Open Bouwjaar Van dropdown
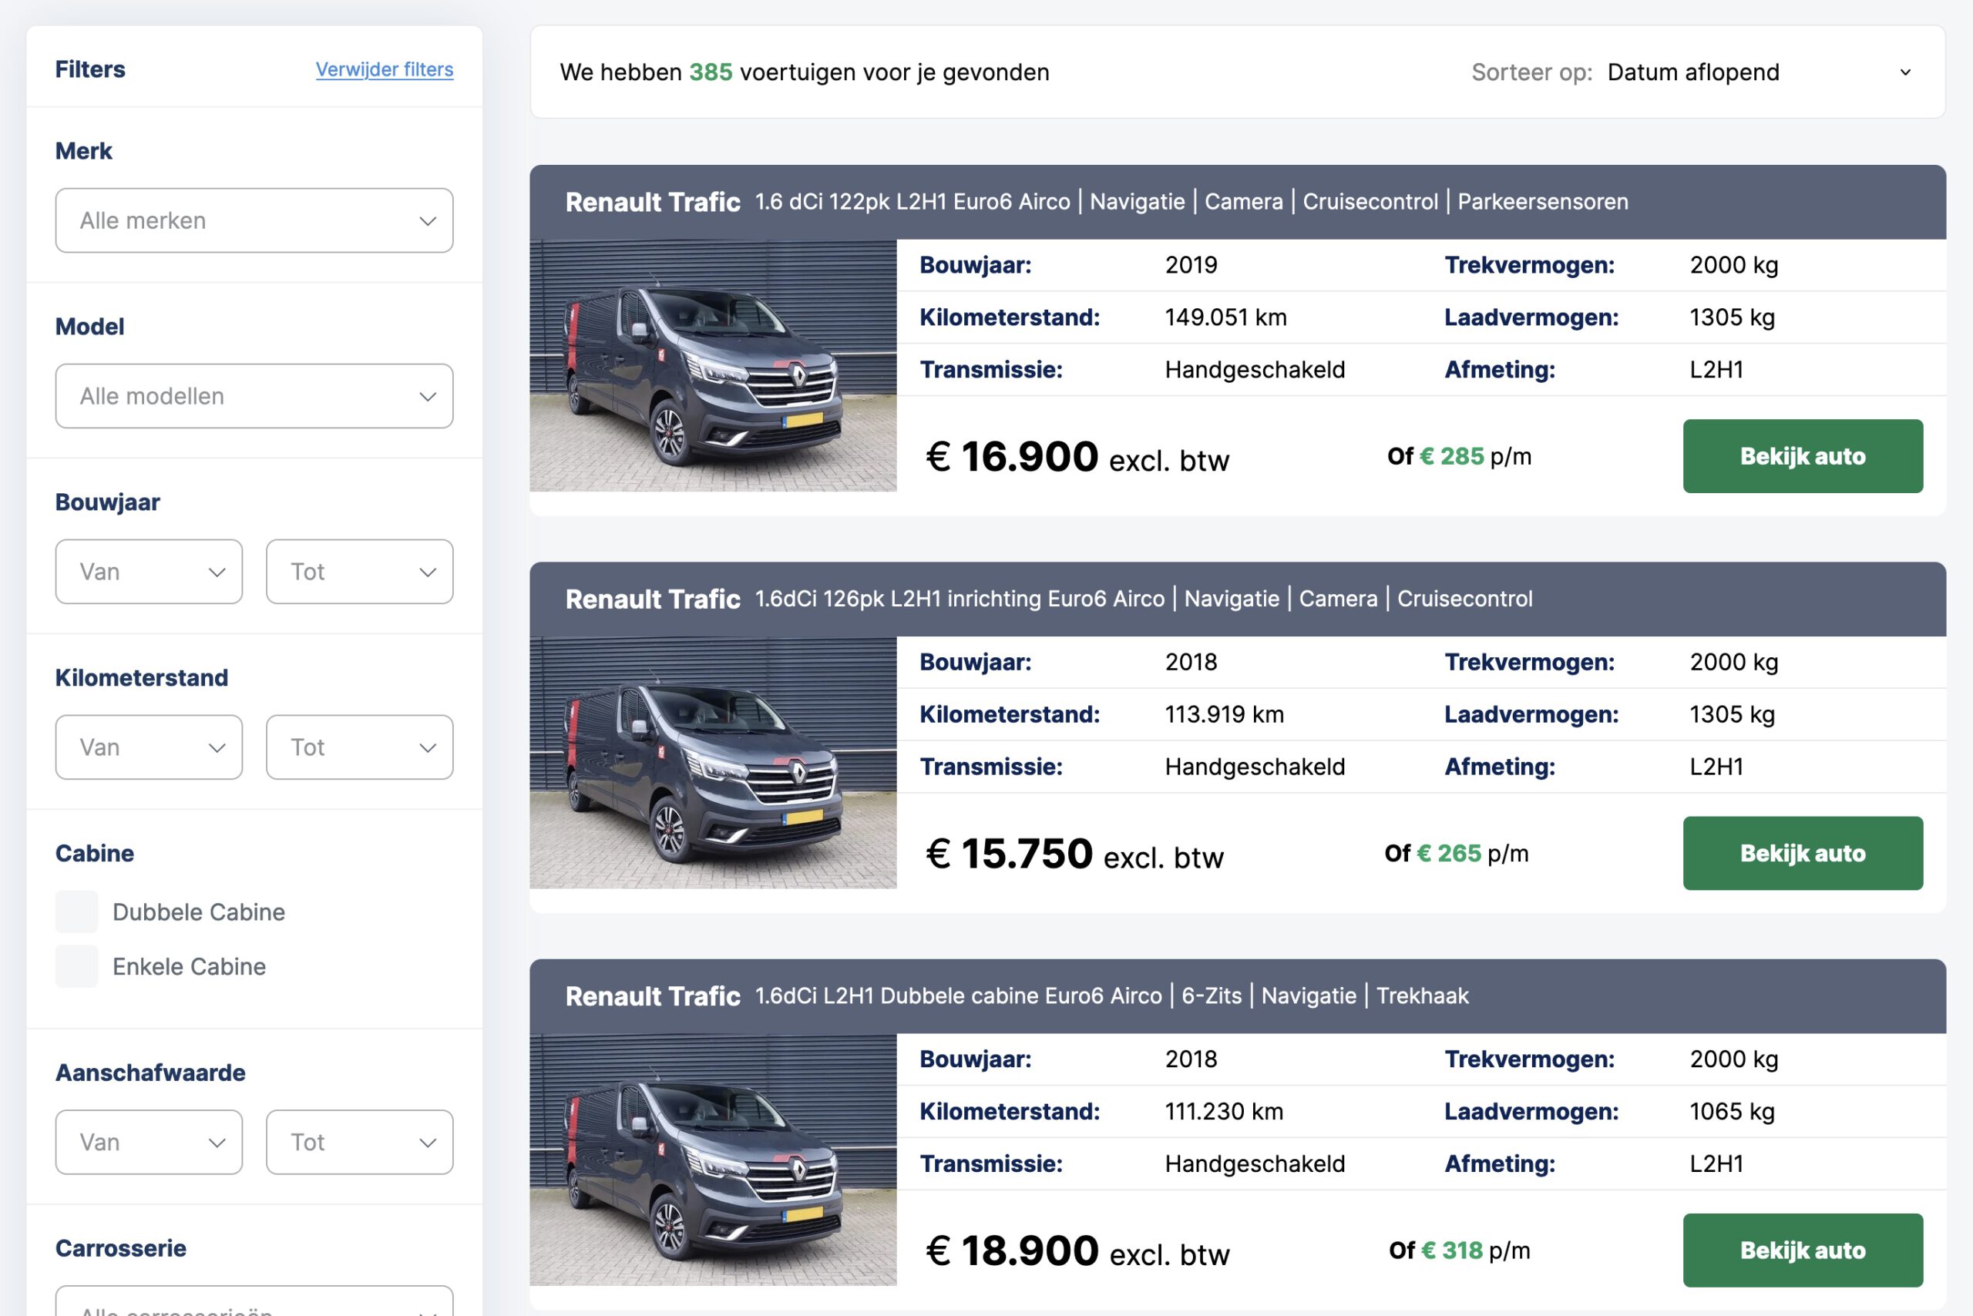Viewport: 1973px width, 1316px height. pyautogui.click(x=150, y=572)
